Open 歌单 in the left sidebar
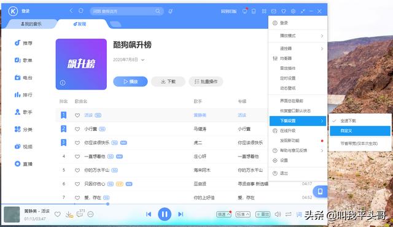 [x=23, y=60]
